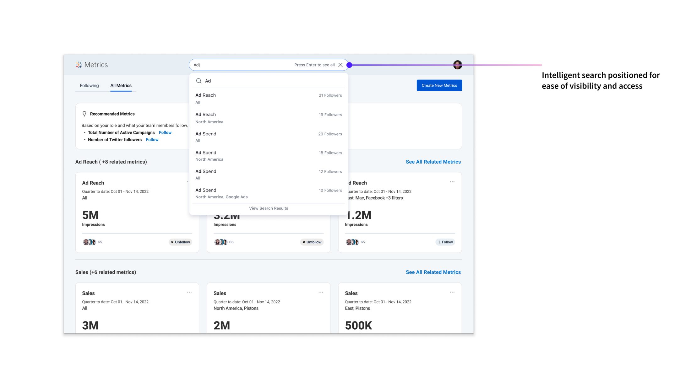The height and width of the screenshot is (388, 691).
Task: Click the magnifier icon in search dropdown
Action: [199, 81]
